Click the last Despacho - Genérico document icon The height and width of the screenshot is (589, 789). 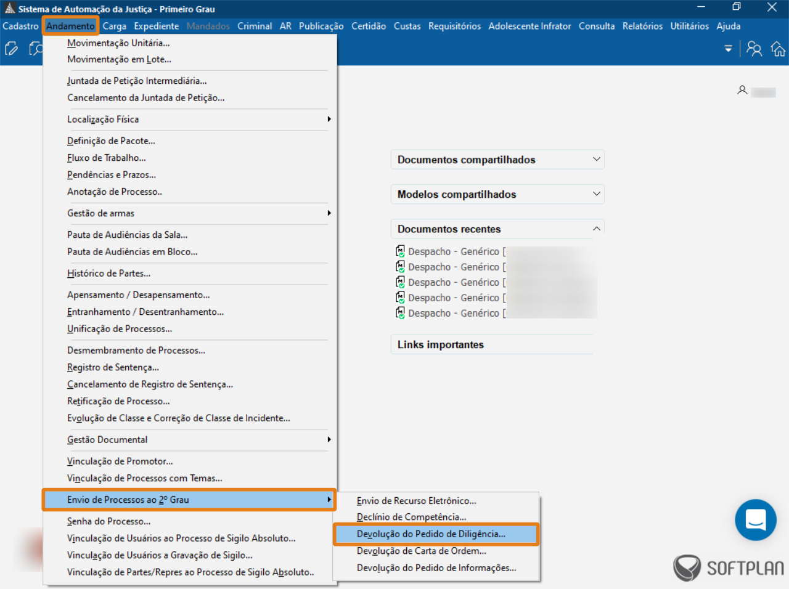401,313
